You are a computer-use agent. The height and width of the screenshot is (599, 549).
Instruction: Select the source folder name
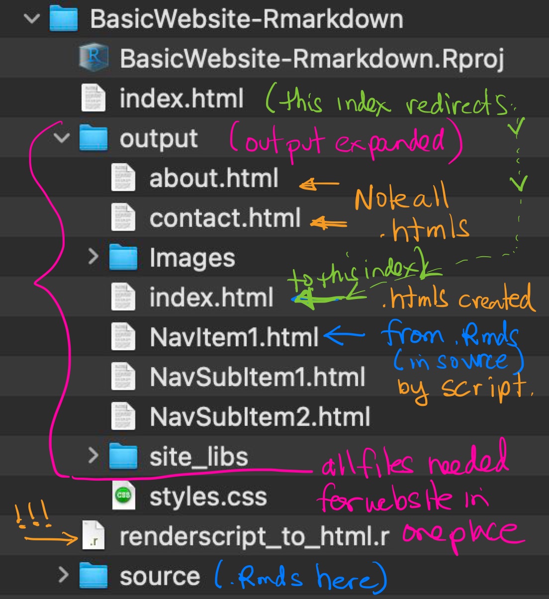160,577
